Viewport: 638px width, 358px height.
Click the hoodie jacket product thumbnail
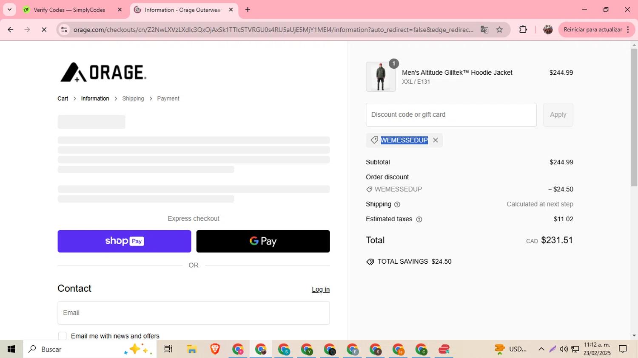click(381, 77)
